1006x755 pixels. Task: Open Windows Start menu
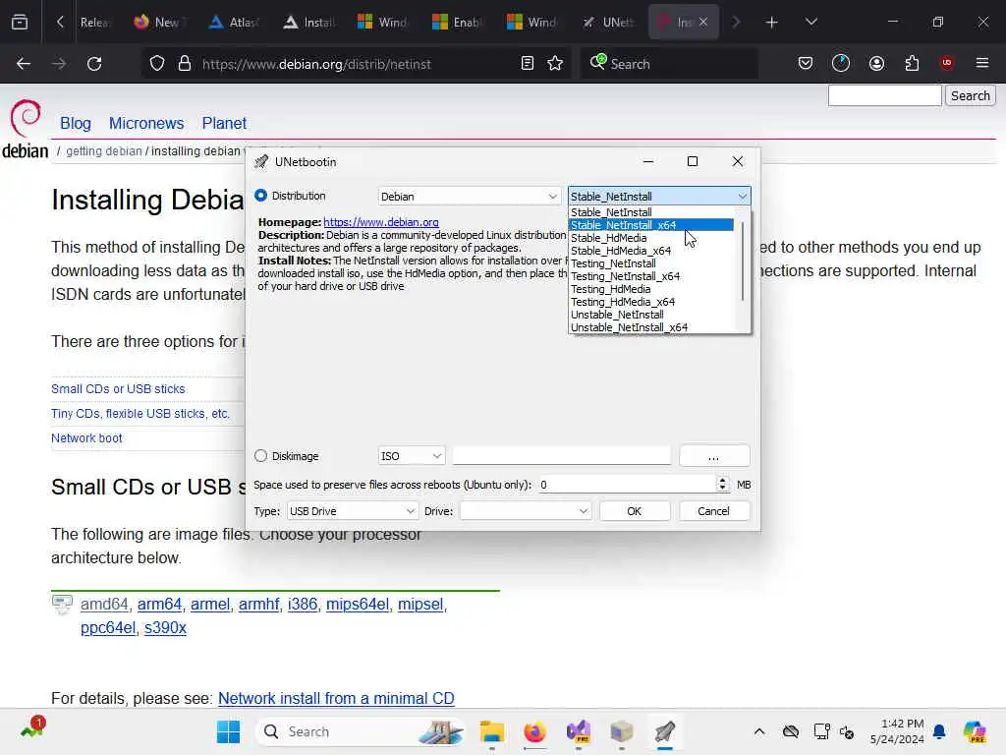(228, 731)
